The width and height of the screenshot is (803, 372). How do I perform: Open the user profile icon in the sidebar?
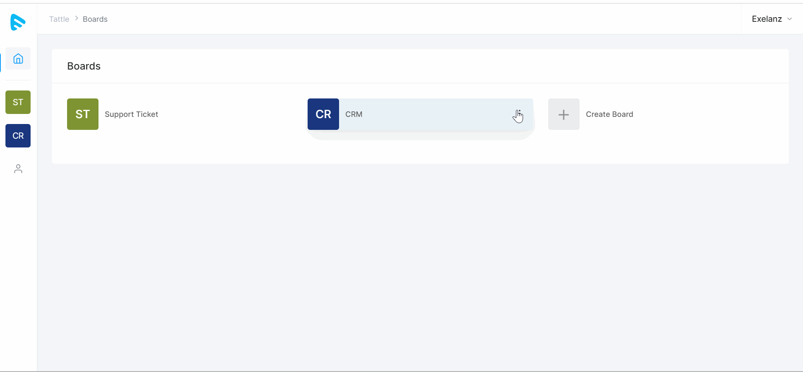(x=18, y=169)
